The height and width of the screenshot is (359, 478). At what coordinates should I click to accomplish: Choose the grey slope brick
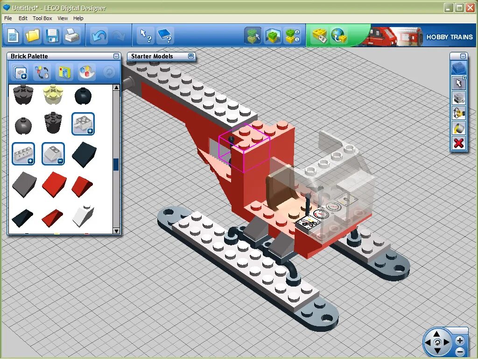pos(24,184)
